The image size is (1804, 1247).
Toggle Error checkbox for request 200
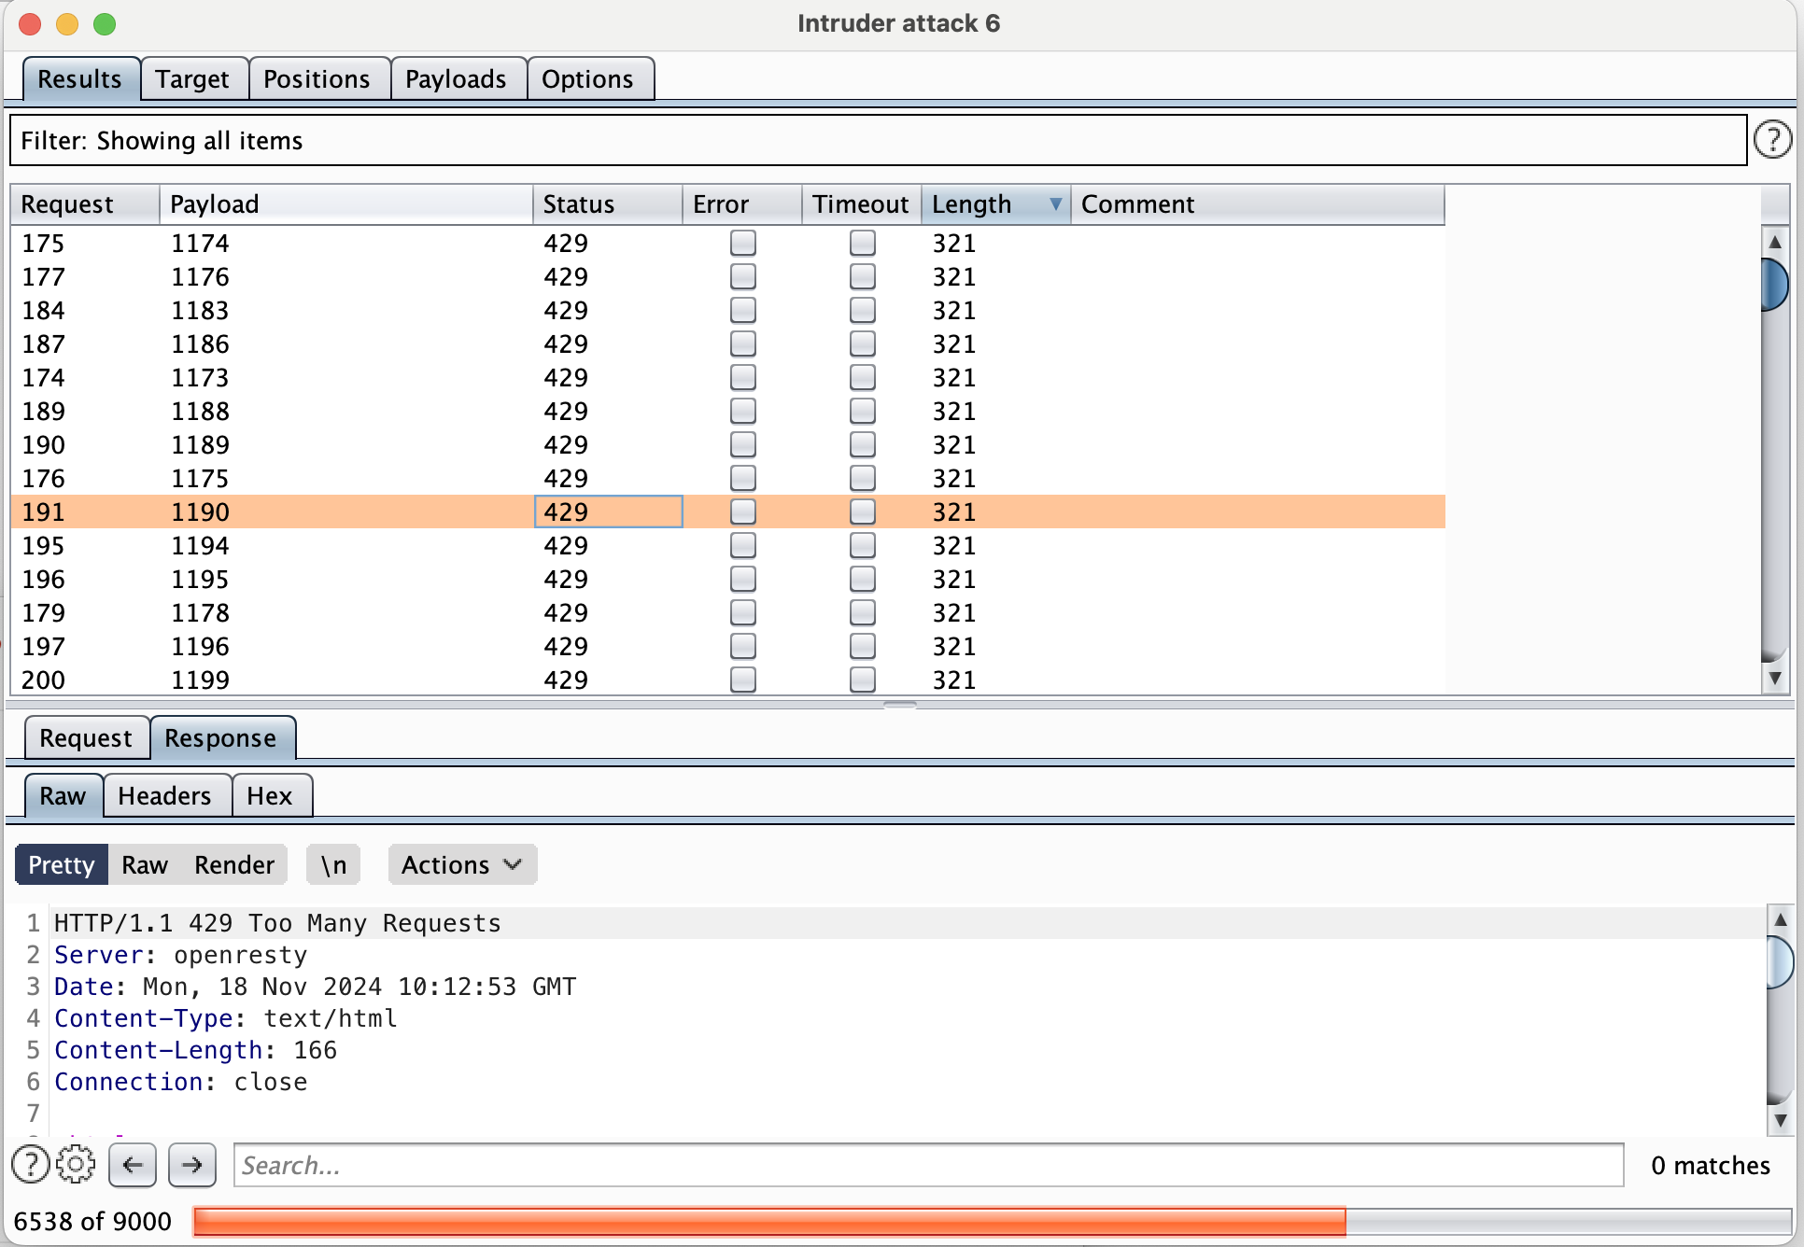coord(743,680)
